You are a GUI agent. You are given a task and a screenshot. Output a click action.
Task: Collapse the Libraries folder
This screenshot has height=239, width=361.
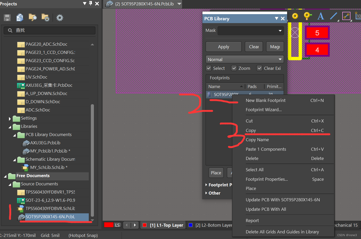[x=10, y=127]
